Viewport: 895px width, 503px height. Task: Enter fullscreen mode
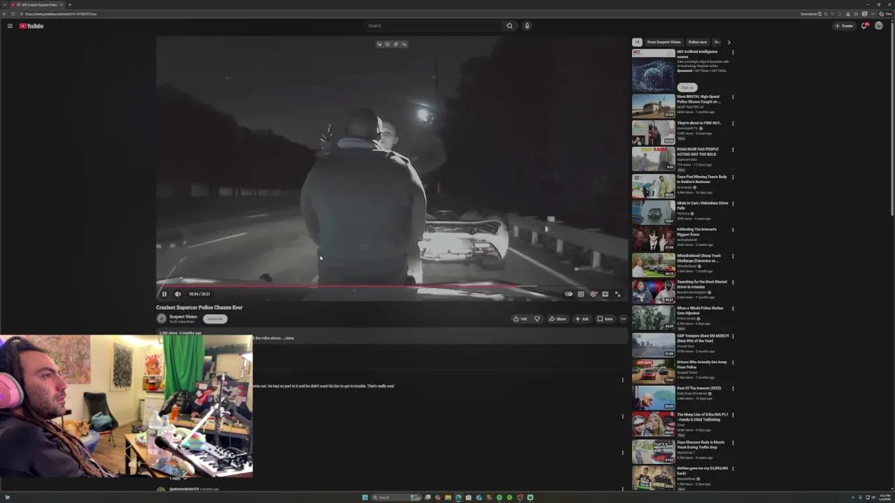pyautogui.click(x=617, y=294)
